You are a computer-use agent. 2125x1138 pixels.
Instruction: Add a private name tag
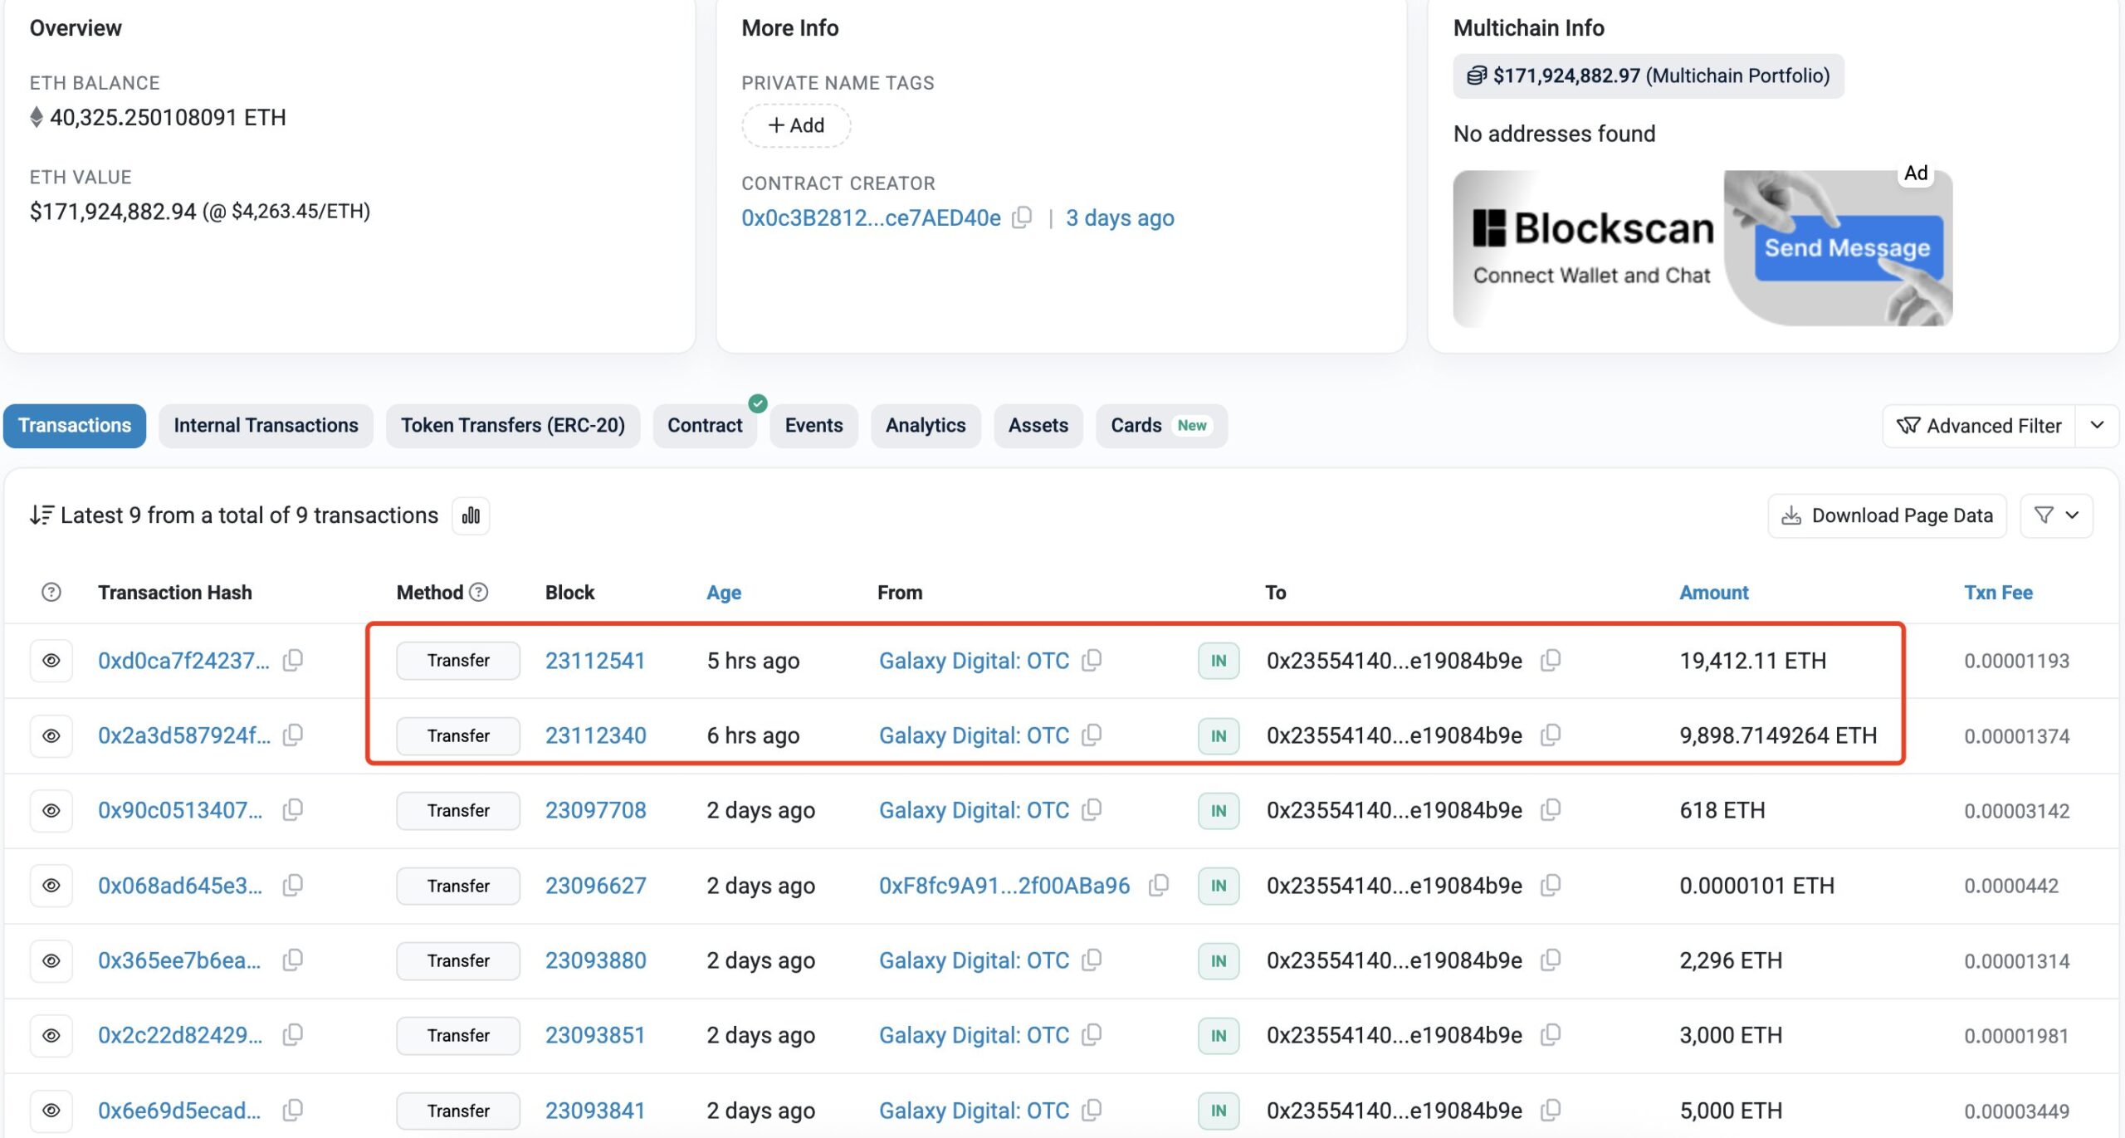point(795,125)
